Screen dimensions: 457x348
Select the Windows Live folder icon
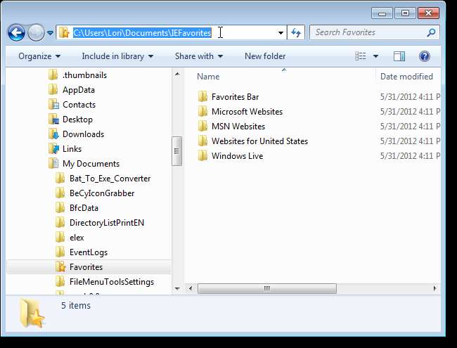point(202,156)
